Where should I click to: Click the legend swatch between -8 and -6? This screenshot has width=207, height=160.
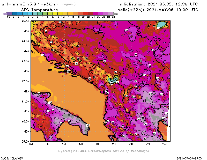point(15,14)
